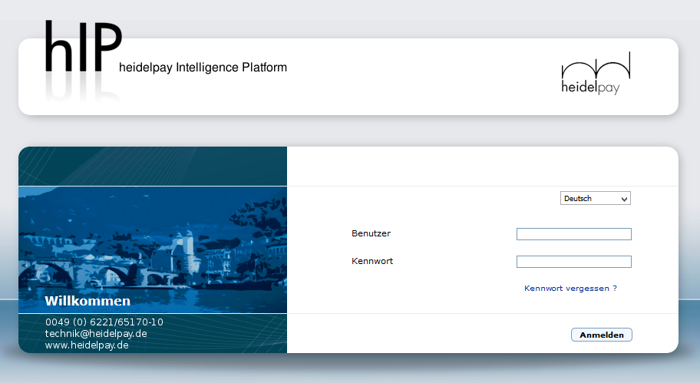Open the 'Kennwort vergessen ?' link
This screenshot has height=383, width=700.
tap(570, 289)
